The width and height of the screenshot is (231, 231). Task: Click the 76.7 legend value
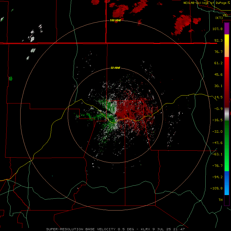(218, 52)
